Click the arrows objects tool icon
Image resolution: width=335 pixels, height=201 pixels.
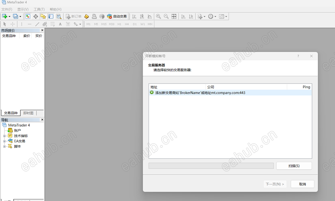click(76, 24)
